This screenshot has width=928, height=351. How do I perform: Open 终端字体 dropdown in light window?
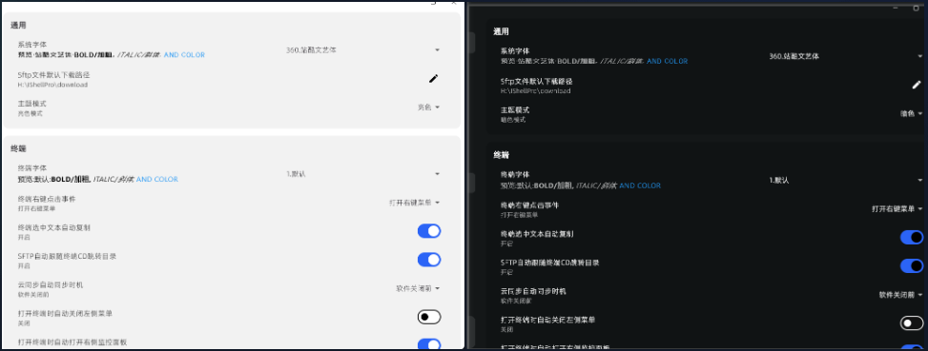[x=362, y=174]
